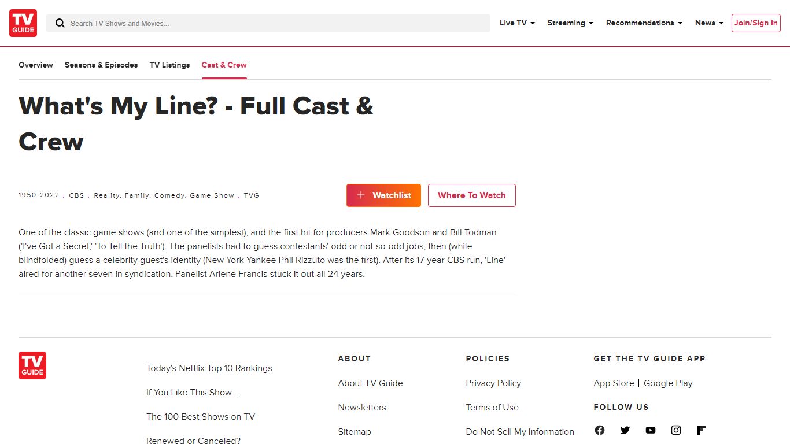Open the Google Play link

[x=668, y=383]
